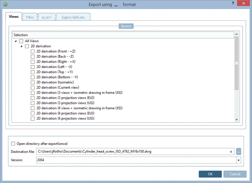The width and height of the screenshot is (252, 183).
Task: Select the '2D derivation (Bottom - -Y)' row text
Action: pos(57,77)
